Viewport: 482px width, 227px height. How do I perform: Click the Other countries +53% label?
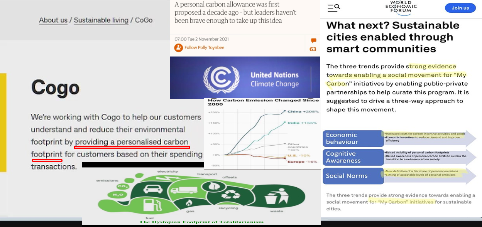coord(298,147)
